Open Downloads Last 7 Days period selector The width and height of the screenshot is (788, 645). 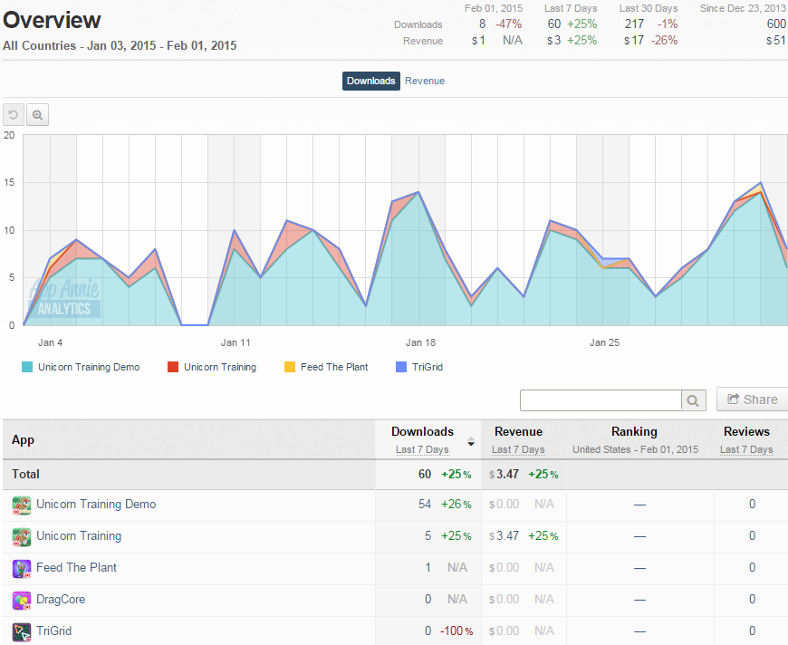pyautogui.click(x=422, y=449)
